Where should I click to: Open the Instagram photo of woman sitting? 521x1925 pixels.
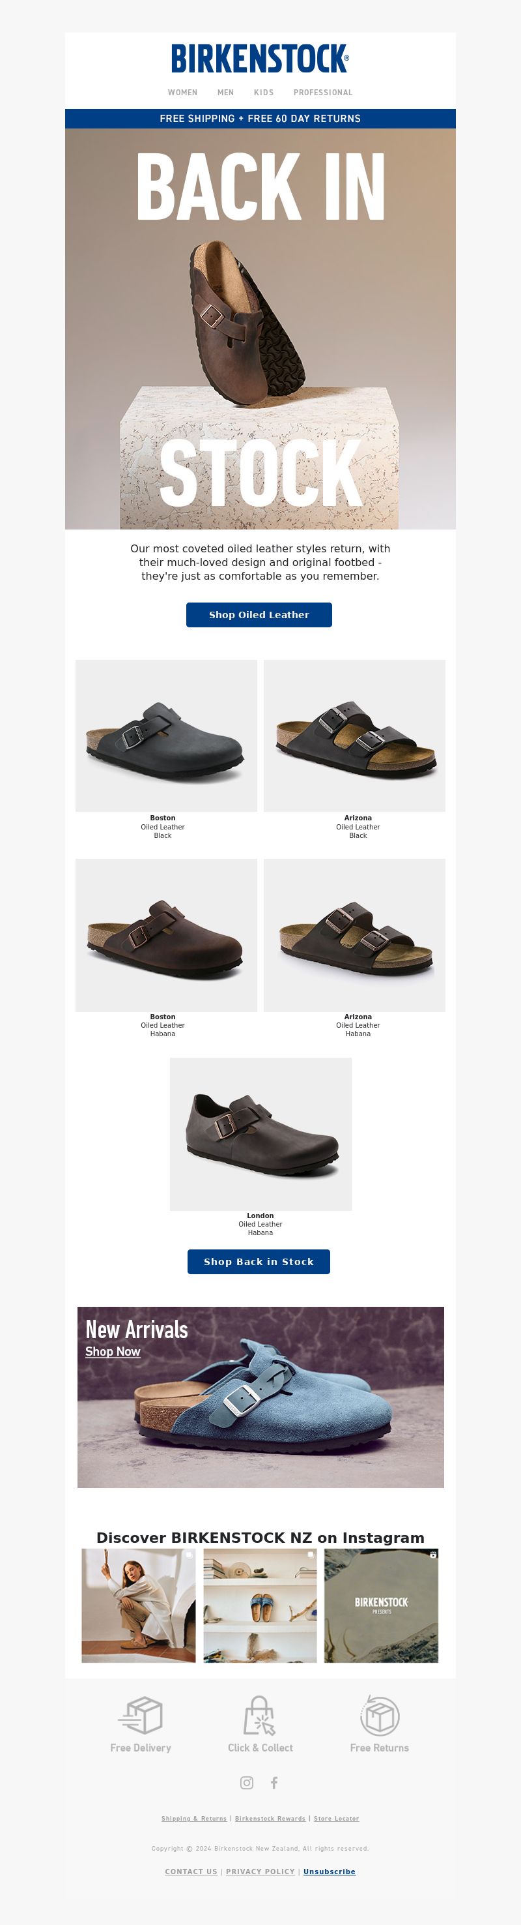(138, 1605)
